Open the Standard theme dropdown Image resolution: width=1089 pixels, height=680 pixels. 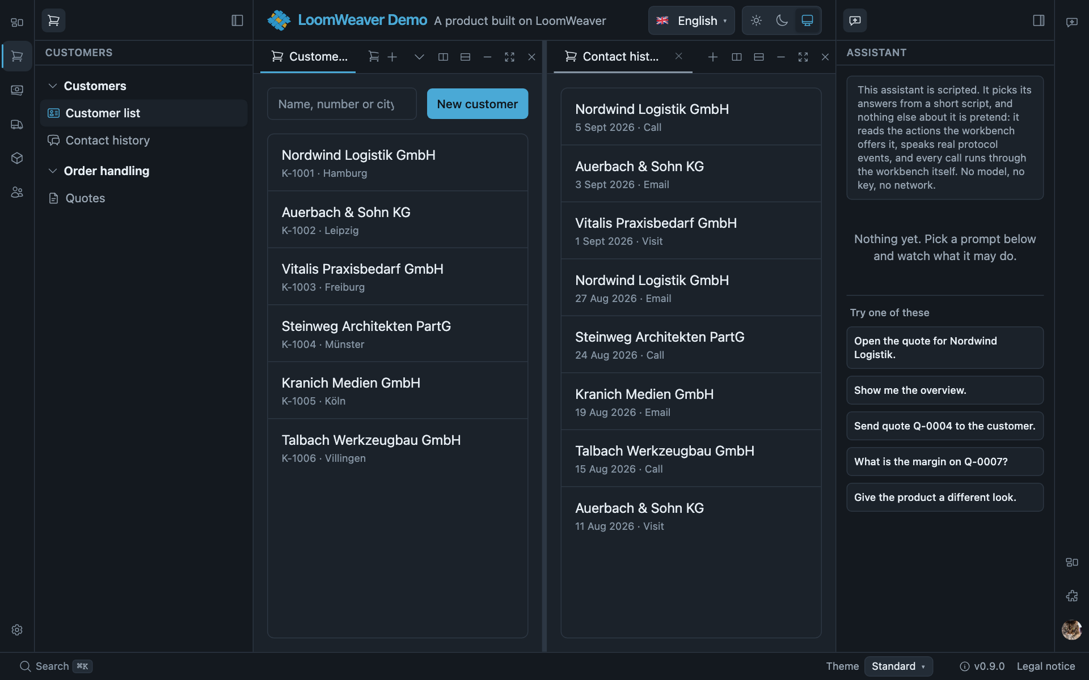tap(898, 666)
